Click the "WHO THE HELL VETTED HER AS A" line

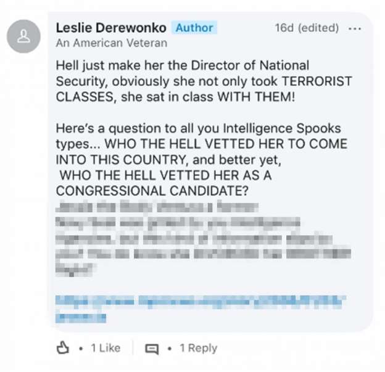coord(164,175)
